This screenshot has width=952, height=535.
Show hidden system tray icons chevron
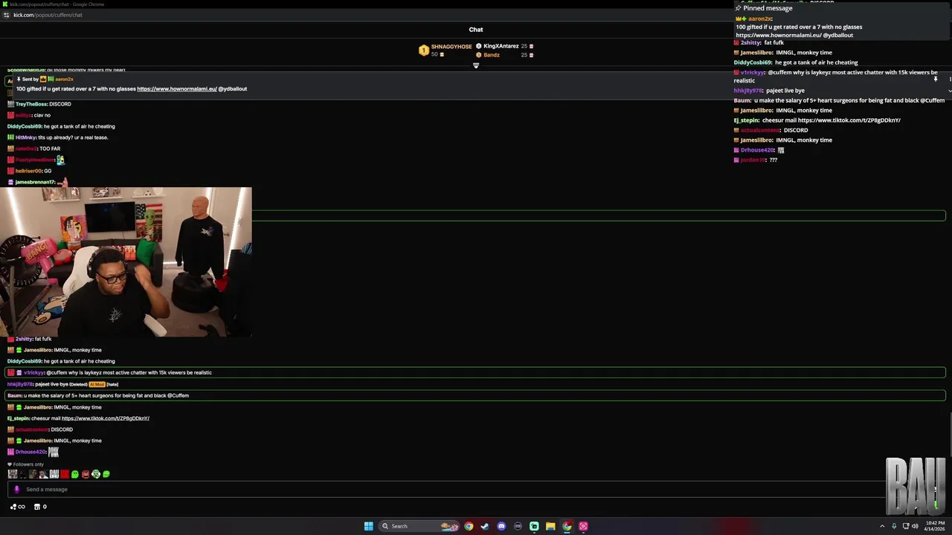tap(882, 526)
